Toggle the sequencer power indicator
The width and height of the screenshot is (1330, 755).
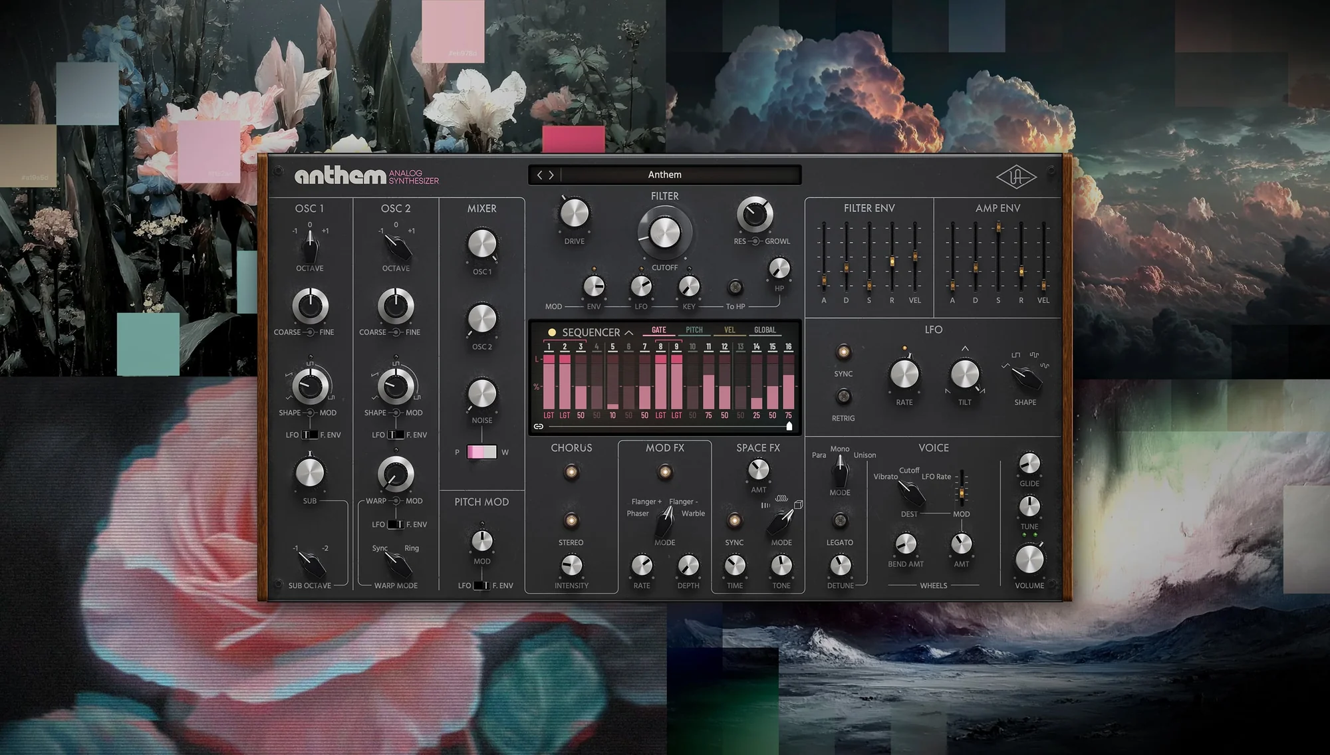click(551, 332)
